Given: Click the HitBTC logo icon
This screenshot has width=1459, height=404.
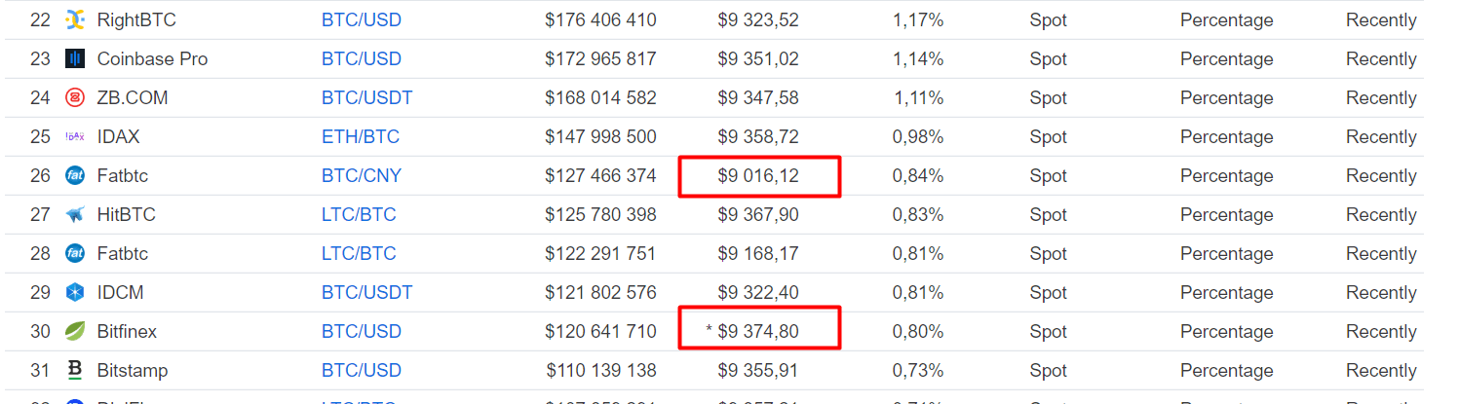Looking at the screenshot, I should coord(75,215).
